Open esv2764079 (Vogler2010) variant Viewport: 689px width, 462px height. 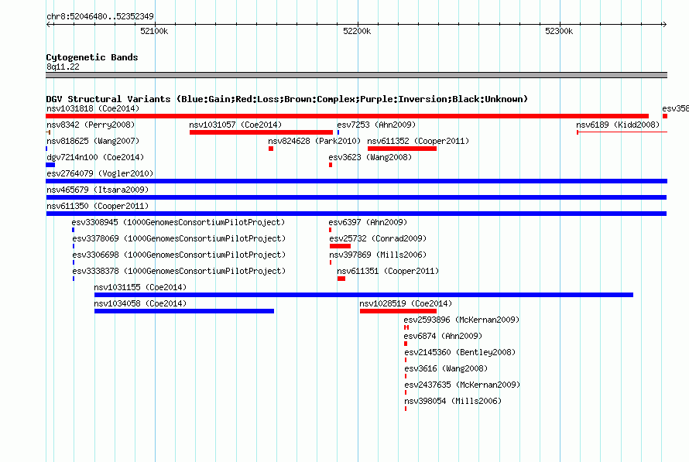(100, 173)
